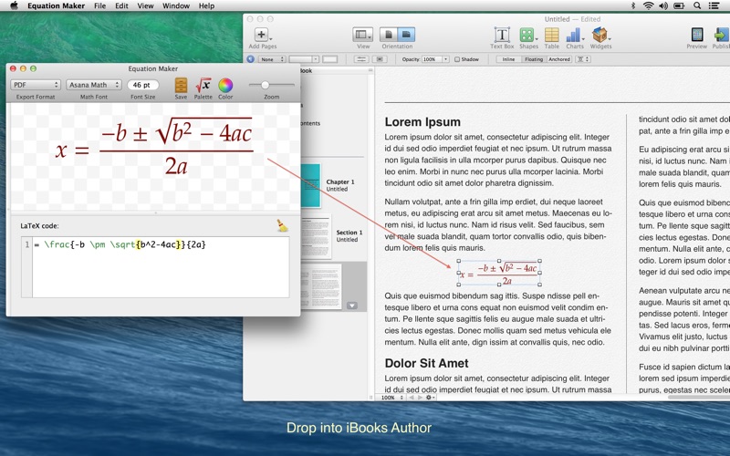Click the rendered equation preview
Screen dimensions: 730x456
click(x=153, y=147)
